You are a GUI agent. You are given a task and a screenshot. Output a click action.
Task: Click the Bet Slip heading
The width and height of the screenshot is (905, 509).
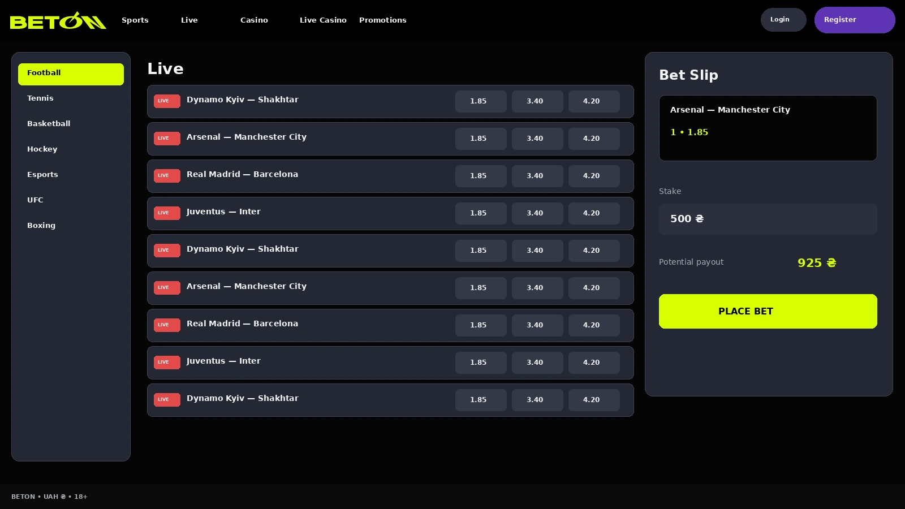pos(688,75)
